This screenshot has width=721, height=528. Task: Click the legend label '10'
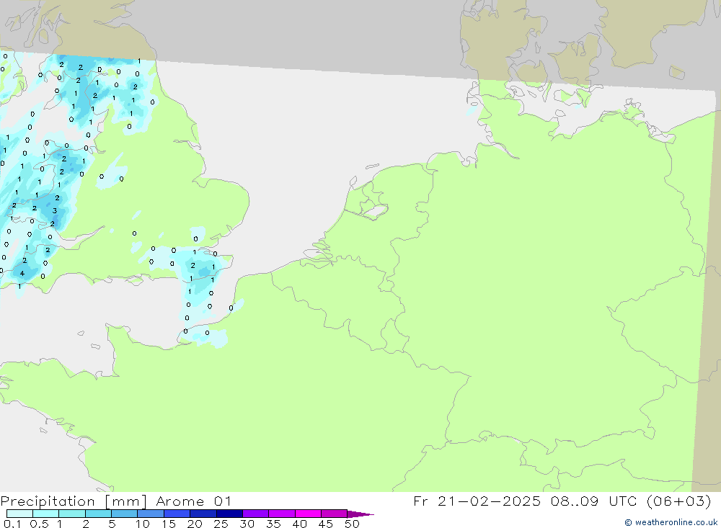pos(143,524)
